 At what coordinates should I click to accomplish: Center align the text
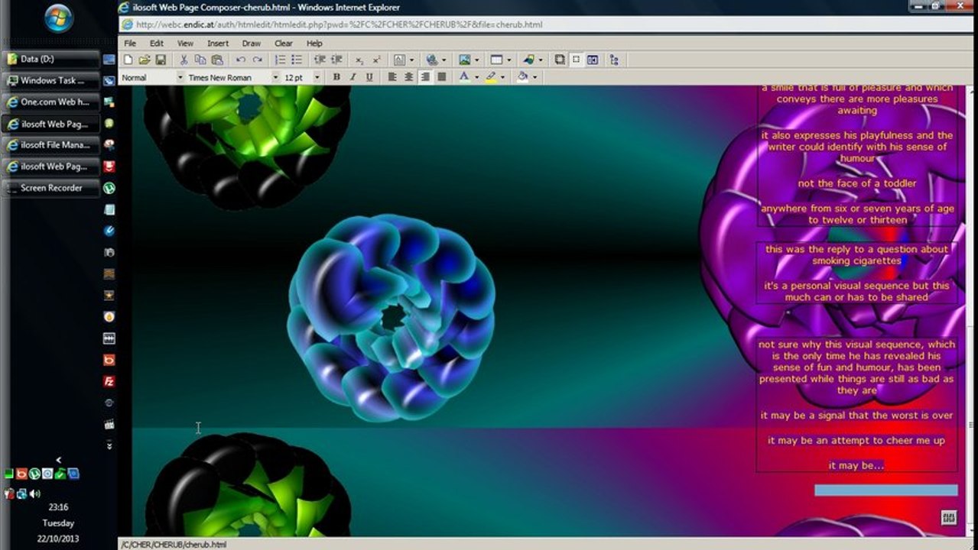[x=409, y=77]
